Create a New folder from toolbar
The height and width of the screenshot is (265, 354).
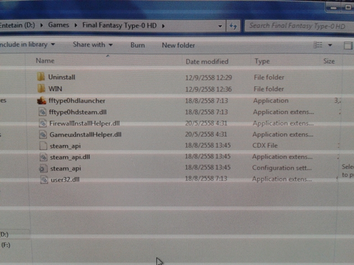178,45
